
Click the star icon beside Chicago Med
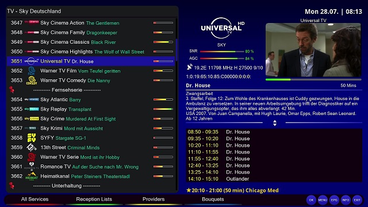click(189, 190)
